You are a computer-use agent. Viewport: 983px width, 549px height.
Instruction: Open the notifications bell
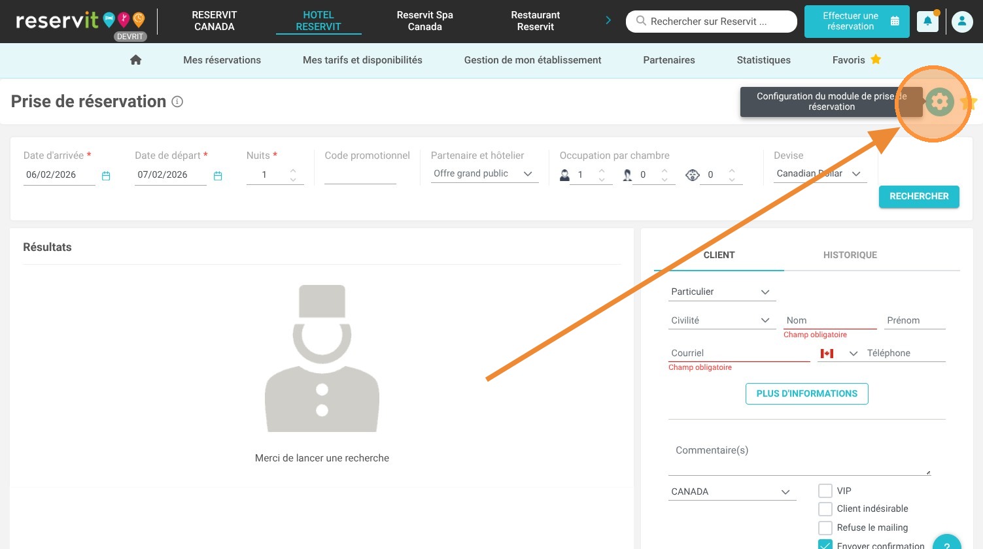927,22
